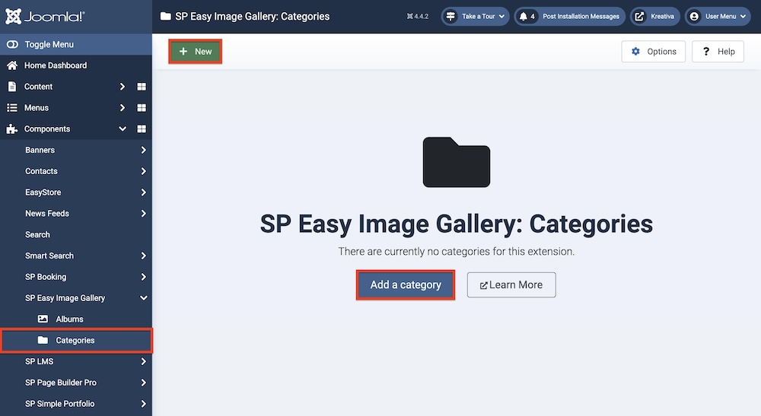Click the Kreativa external link icon
This screenshot has width=761, height=416.
pyautogui.click(x=640, y=17)
